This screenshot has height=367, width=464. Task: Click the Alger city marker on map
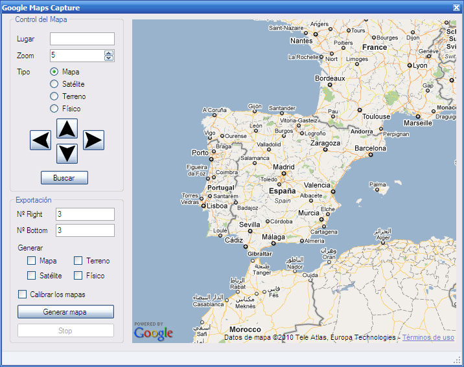point(383,243)
